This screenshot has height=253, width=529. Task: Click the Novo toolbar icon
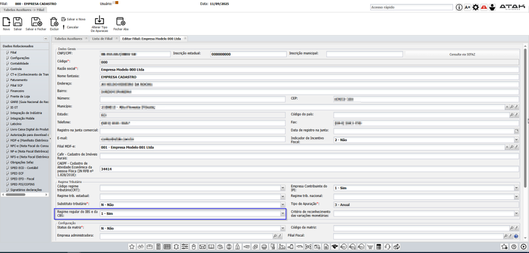tap(6, 22)
